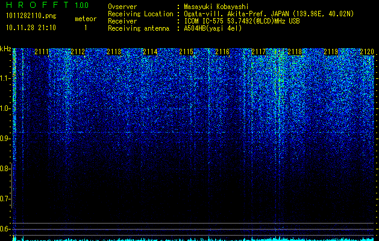The height and width of the screenshot is (241, 379).
Task: Click the 2116 time marker
Action: (x=222, y=52)
